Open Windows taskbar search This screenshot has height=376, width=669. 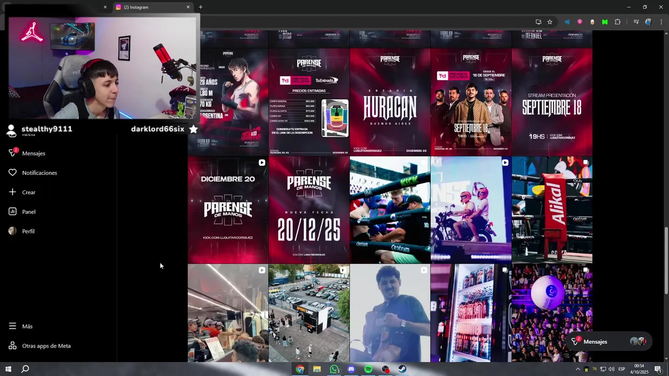tap(25, 369)
